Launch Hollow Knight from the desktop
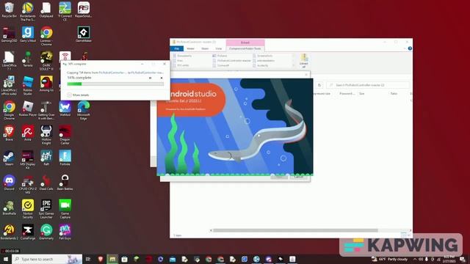Viewport: 470px width, 264px height. (x=46, y=135)
